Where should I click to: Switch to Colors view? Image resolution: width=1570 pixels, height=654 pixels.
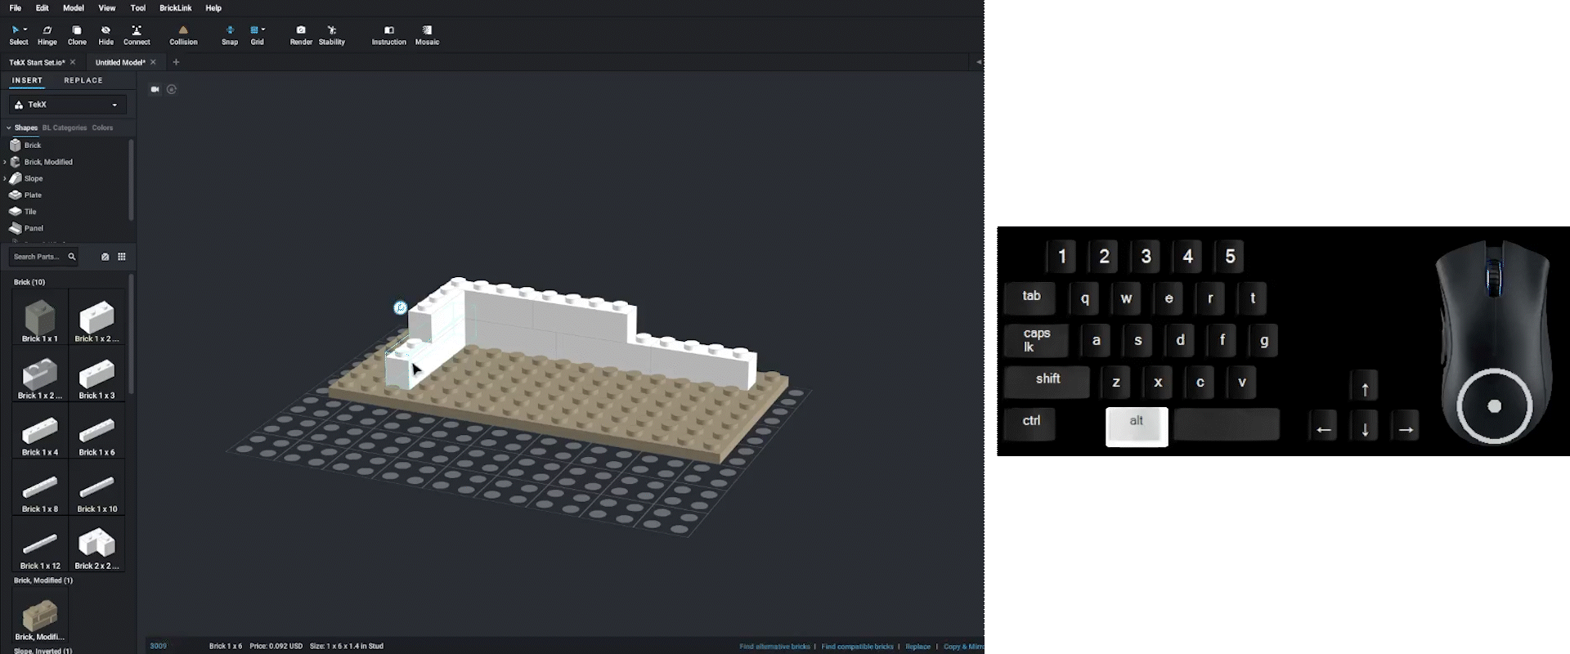tap(102, 128)
